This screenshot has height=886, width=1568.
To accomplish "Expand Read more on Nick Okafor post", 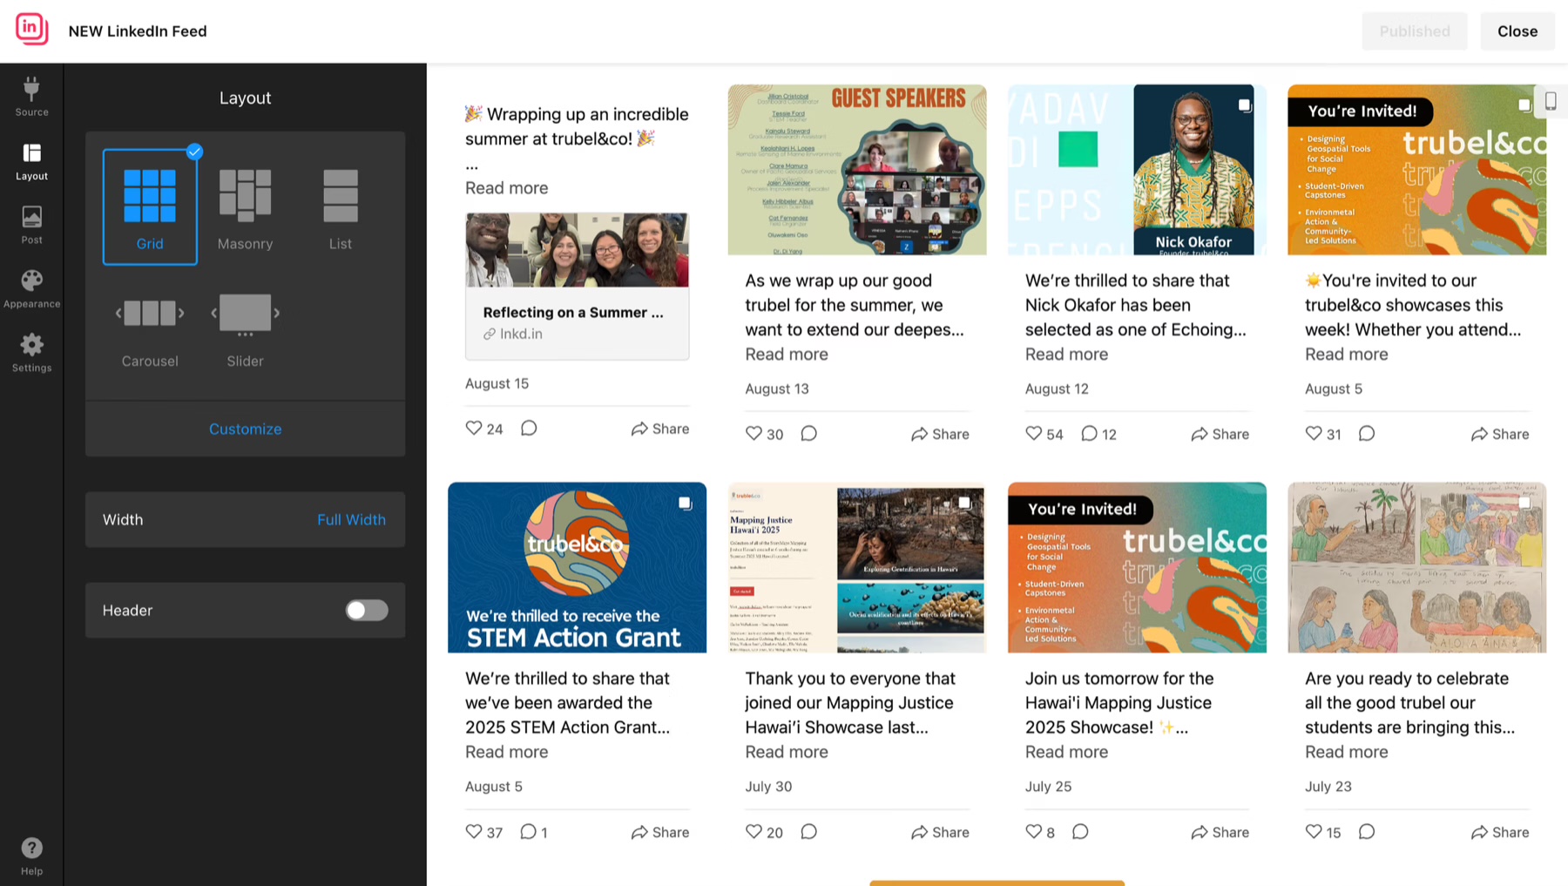I will [x=1066, y=354].
